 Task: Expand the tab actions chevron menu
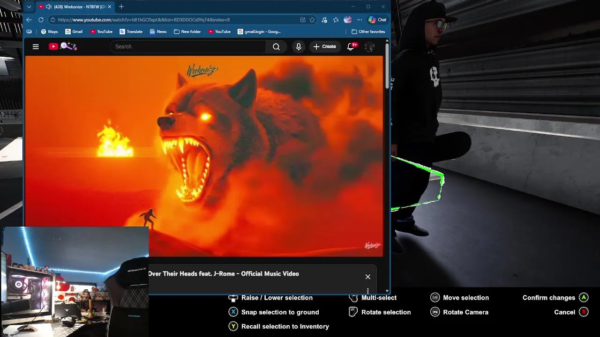coord(29,7)
